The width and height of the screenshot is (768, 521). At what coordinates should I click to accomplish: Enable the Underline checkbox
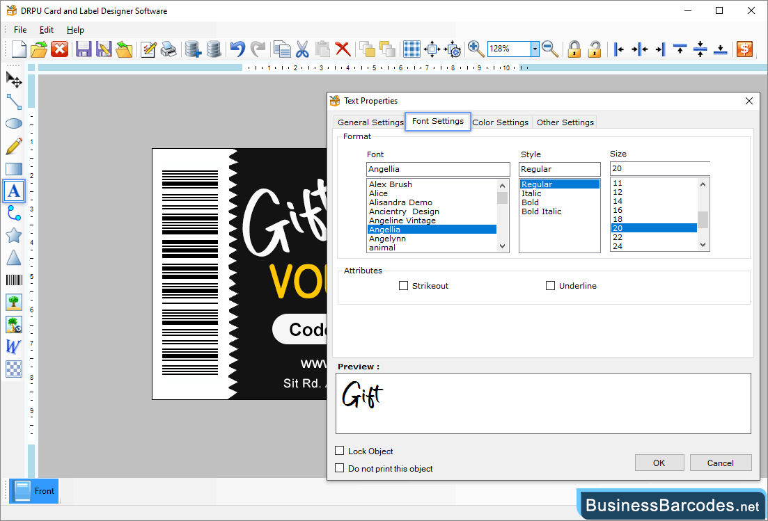click(551, 286)
